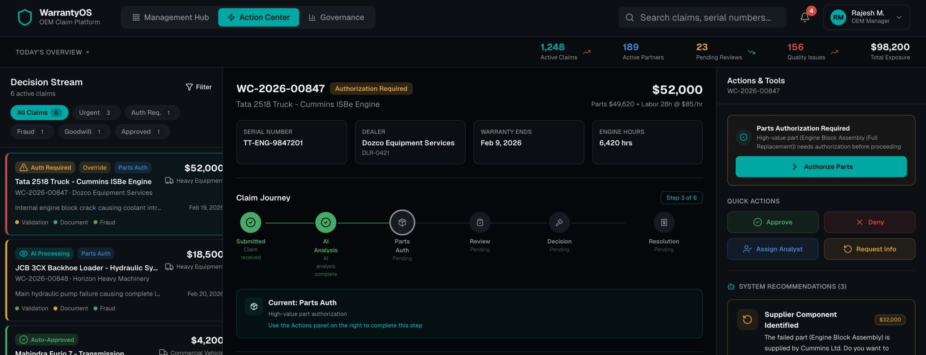The image size is (926, 355).
Task: Click the search magnifier icon
Action: point(629,17)
